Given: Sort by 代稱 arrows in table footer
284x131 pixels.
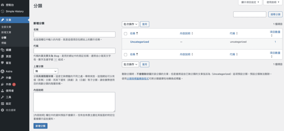Looking at the screenshot, I should [237, 54].
